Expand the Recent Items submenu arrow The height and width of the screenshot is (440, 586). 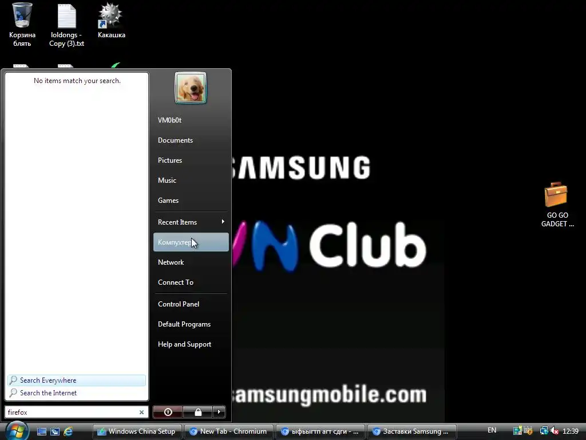[x=223, y=222]
